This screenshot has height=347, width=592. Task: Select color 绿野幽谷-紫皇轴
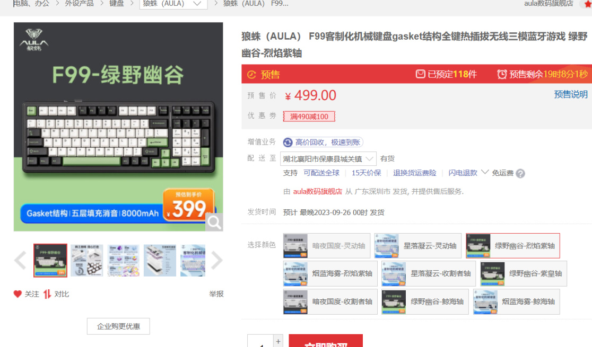(523, 273)
